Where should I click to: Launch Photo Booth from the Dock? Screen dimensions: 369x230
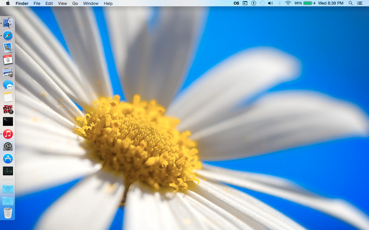pos(8,110)
